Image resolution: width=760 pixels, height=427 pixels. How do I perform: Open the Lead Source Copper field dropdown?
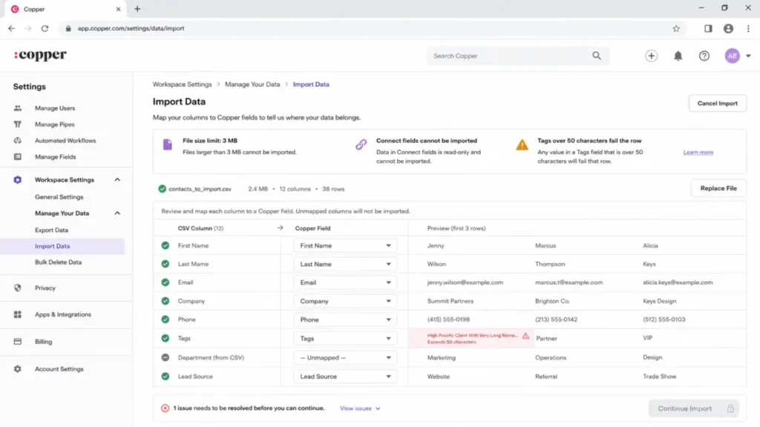tap(344, 376)
